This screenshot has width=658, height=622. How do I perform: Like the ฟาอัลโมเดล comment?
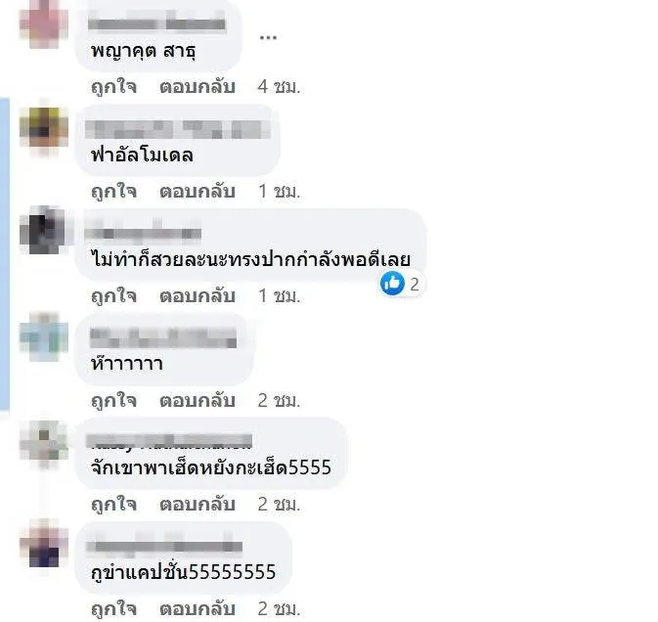[x=113, y=192]
